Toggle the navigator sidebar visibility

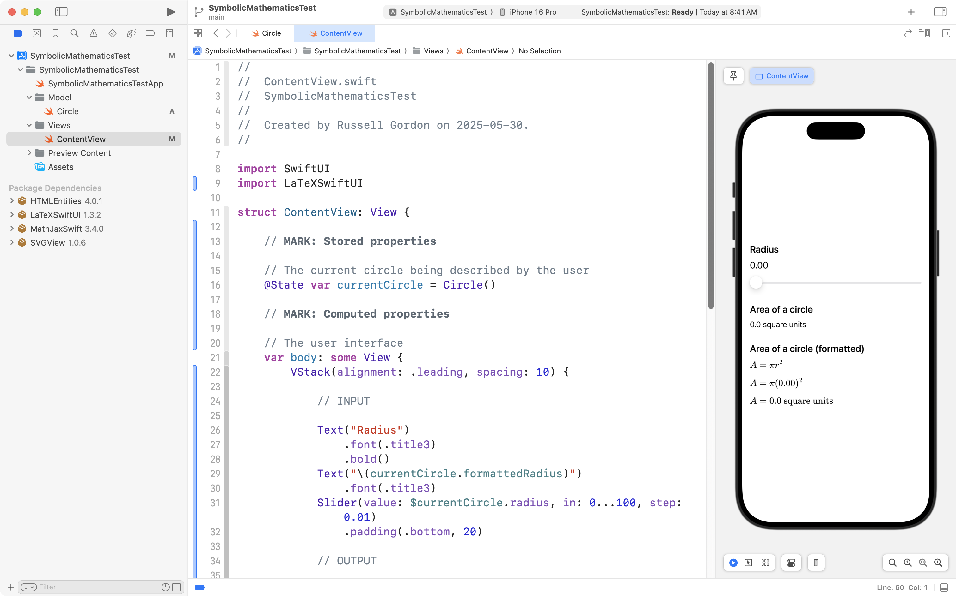pyautogui.click(x=61, y=12)
